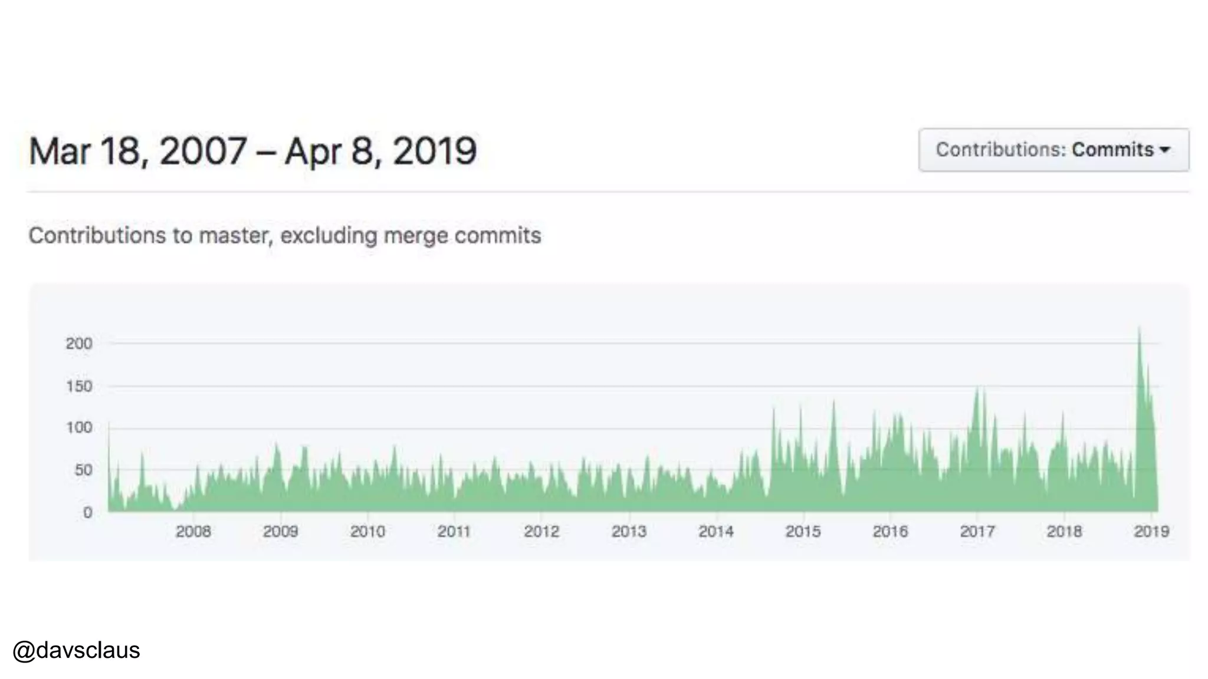The image size is (1208, 679).
Task: Select the 2012 year marker
Action: click(x=541, y=532)
